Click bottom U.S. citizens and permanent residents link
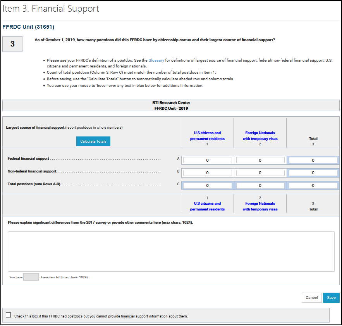Screen dimensions: 342x326 (207, 206)
